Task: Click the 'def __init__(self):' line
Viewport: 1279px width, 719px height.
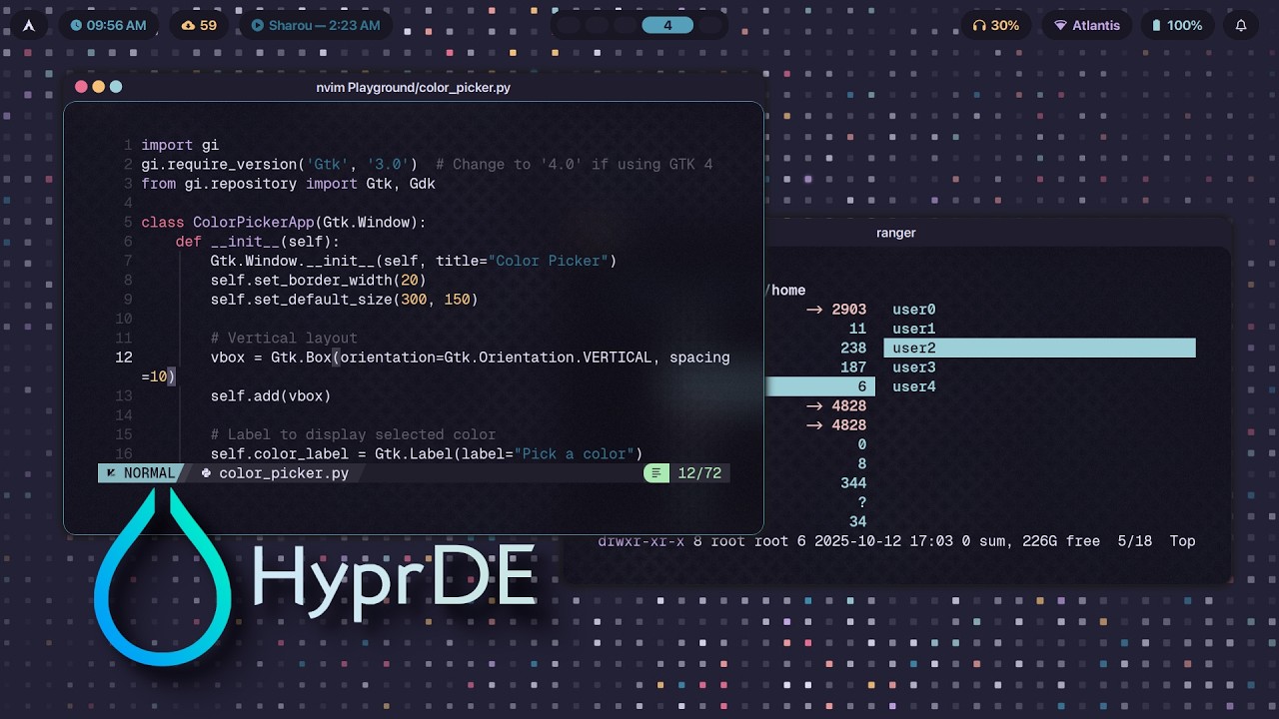Action: (x=258, y=242)
